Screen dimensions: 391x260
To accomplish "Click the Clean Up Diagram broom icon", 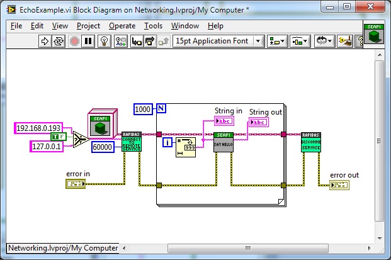I will (x=344, y=41).
